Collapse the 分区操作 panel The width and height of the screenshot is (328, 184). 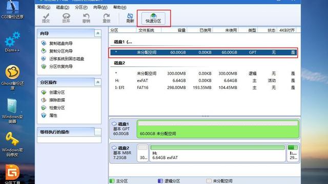click(98, 82)
